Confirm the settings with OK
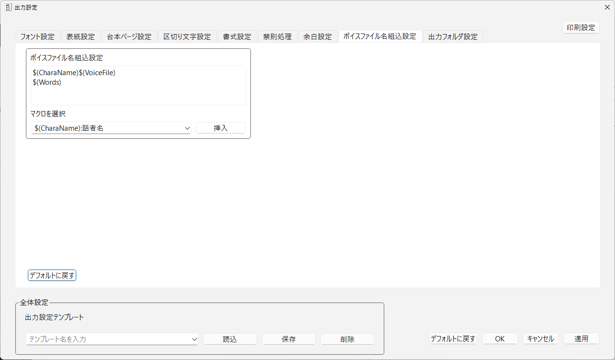This screenshot has height=360, width=615. click(500, 338)
